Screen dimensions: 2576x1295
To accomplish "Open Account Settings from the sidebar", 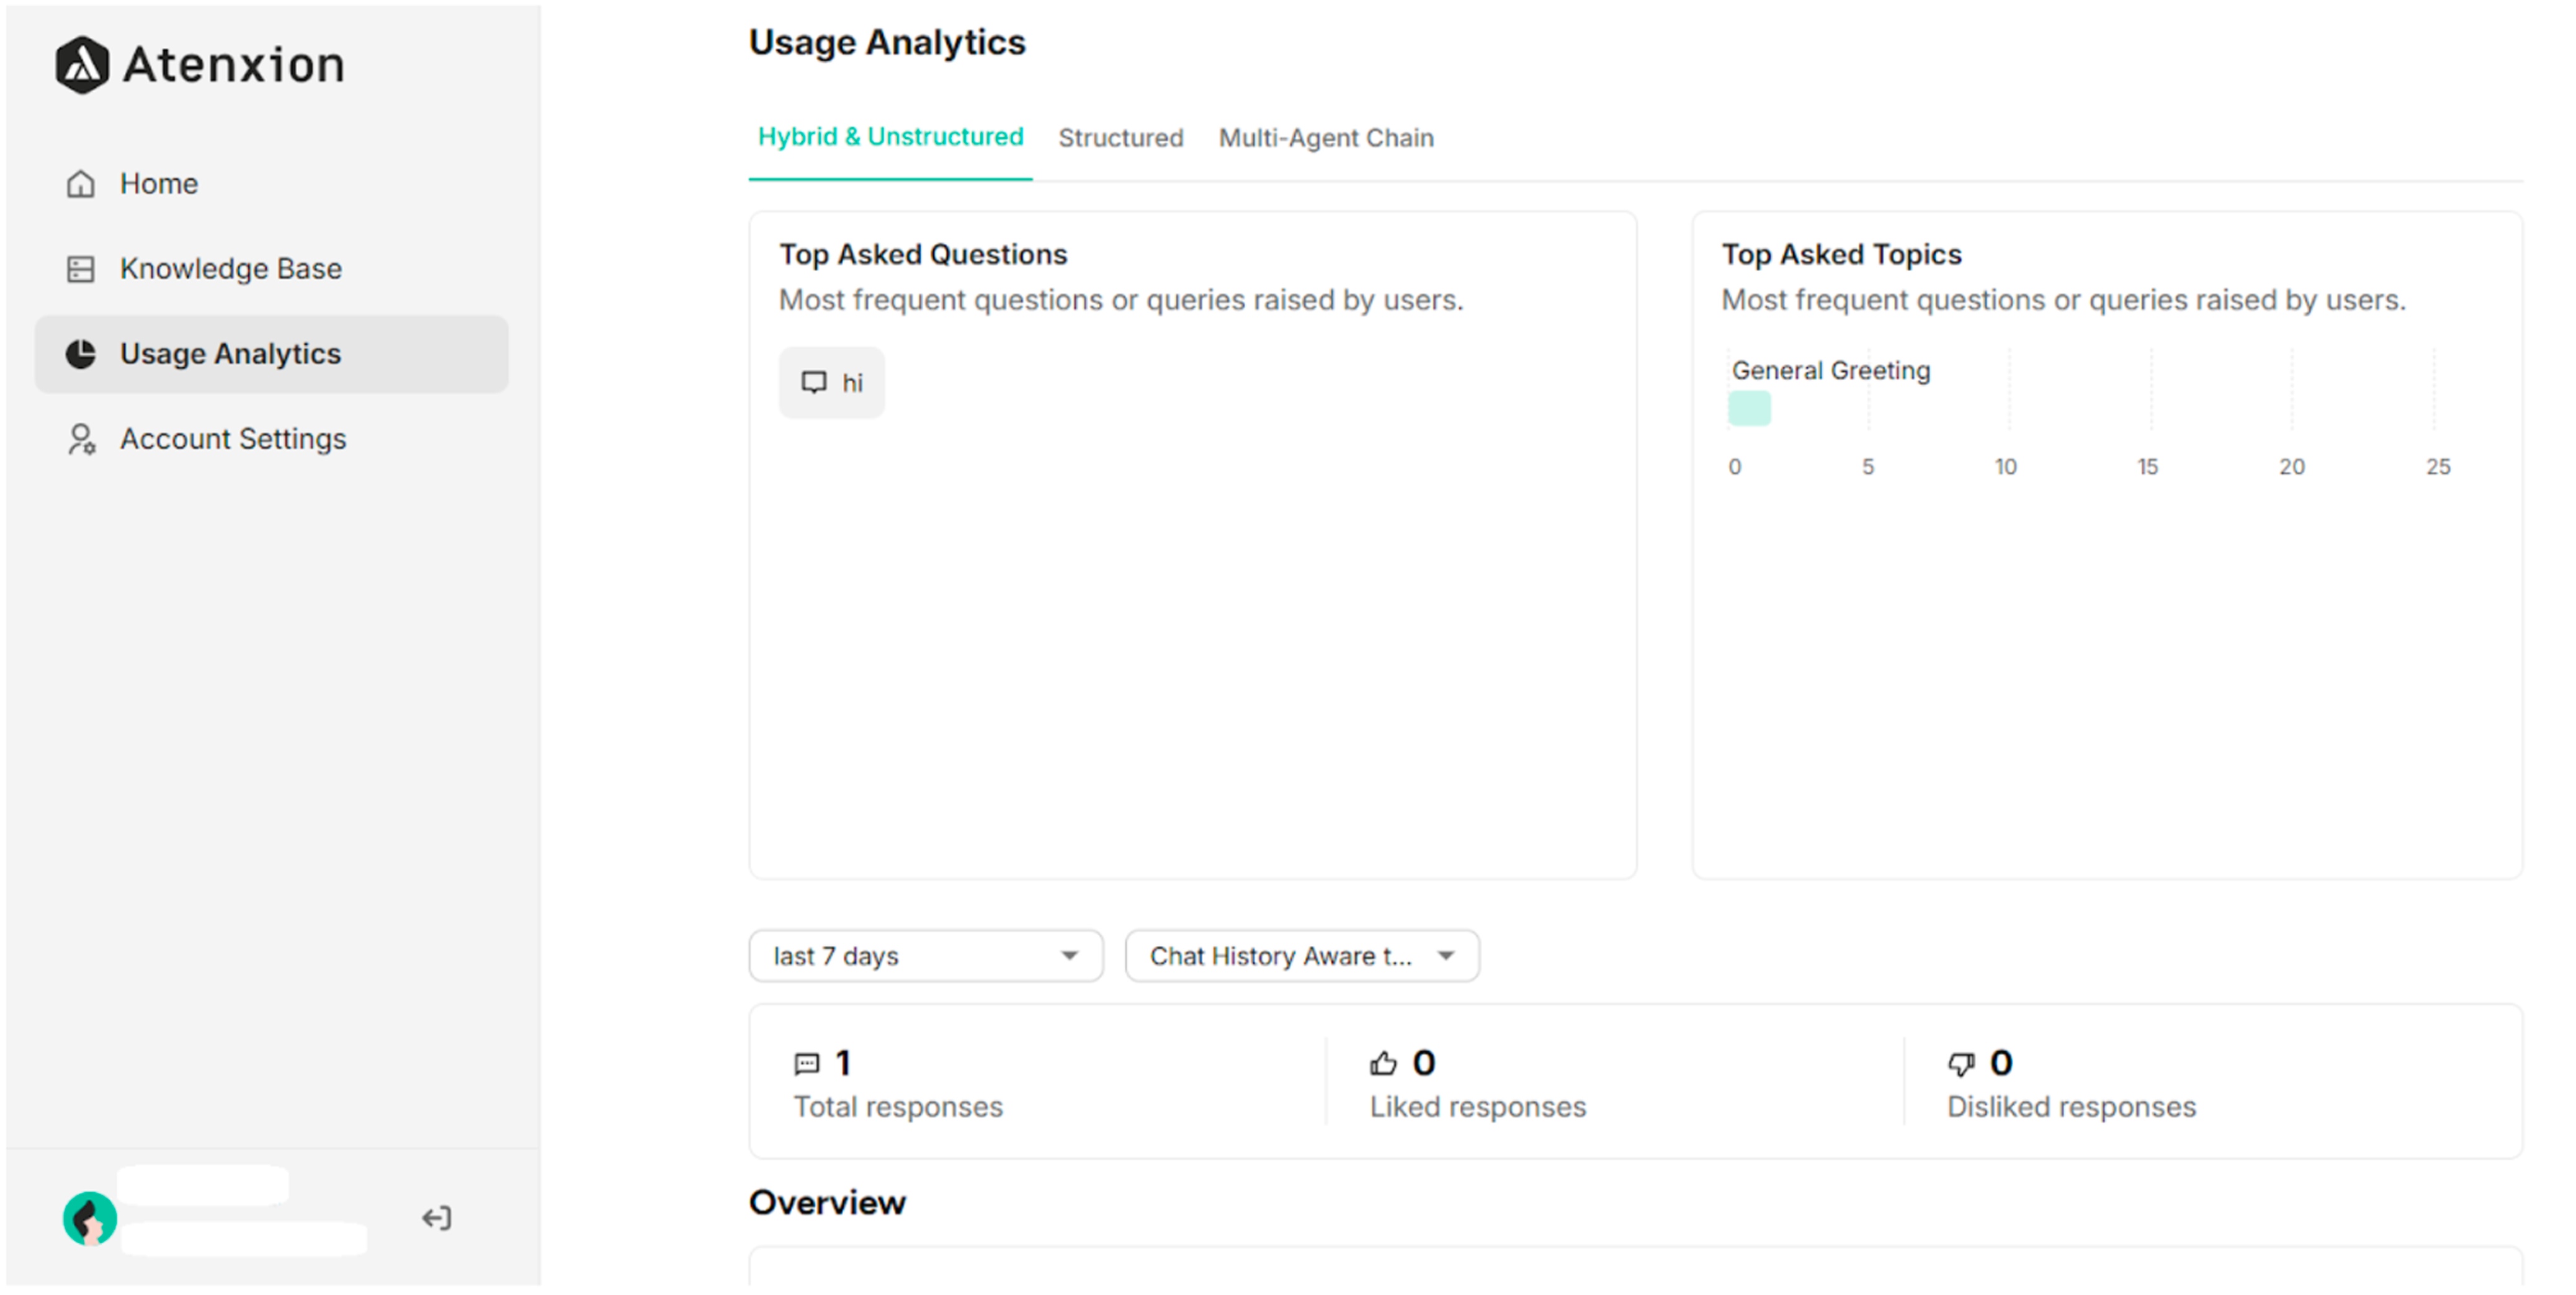I will click(232, 438).
